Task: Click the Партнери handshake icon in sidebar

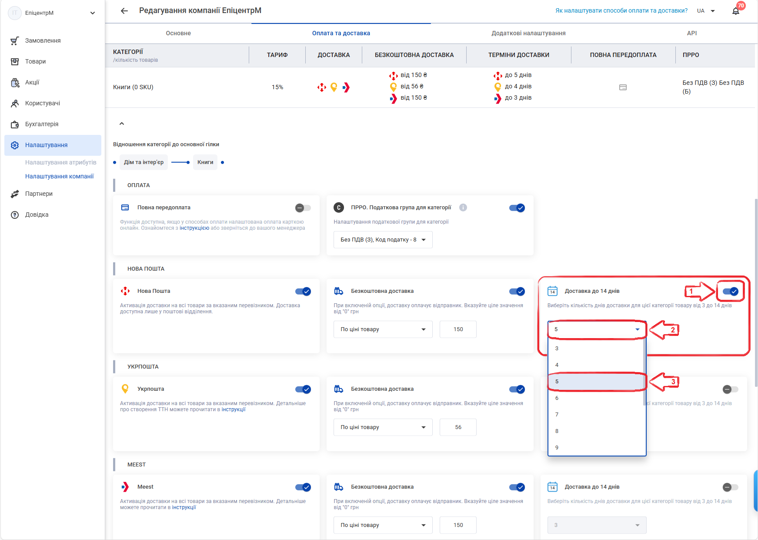Action: click(x=15, y=194)
